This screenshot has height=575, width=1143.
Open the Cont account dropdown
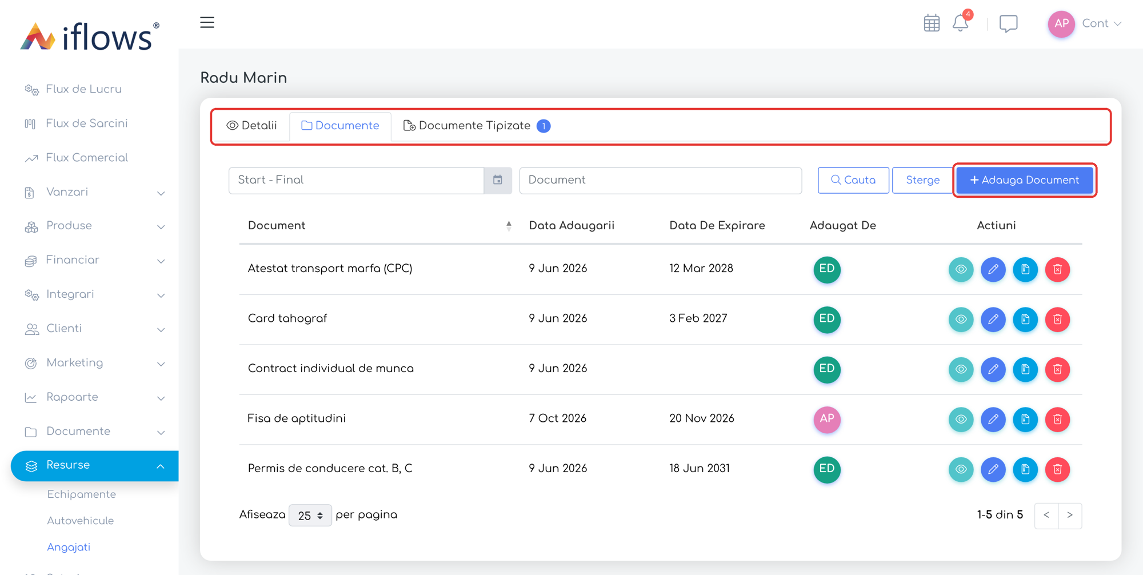coord(1101,23)
